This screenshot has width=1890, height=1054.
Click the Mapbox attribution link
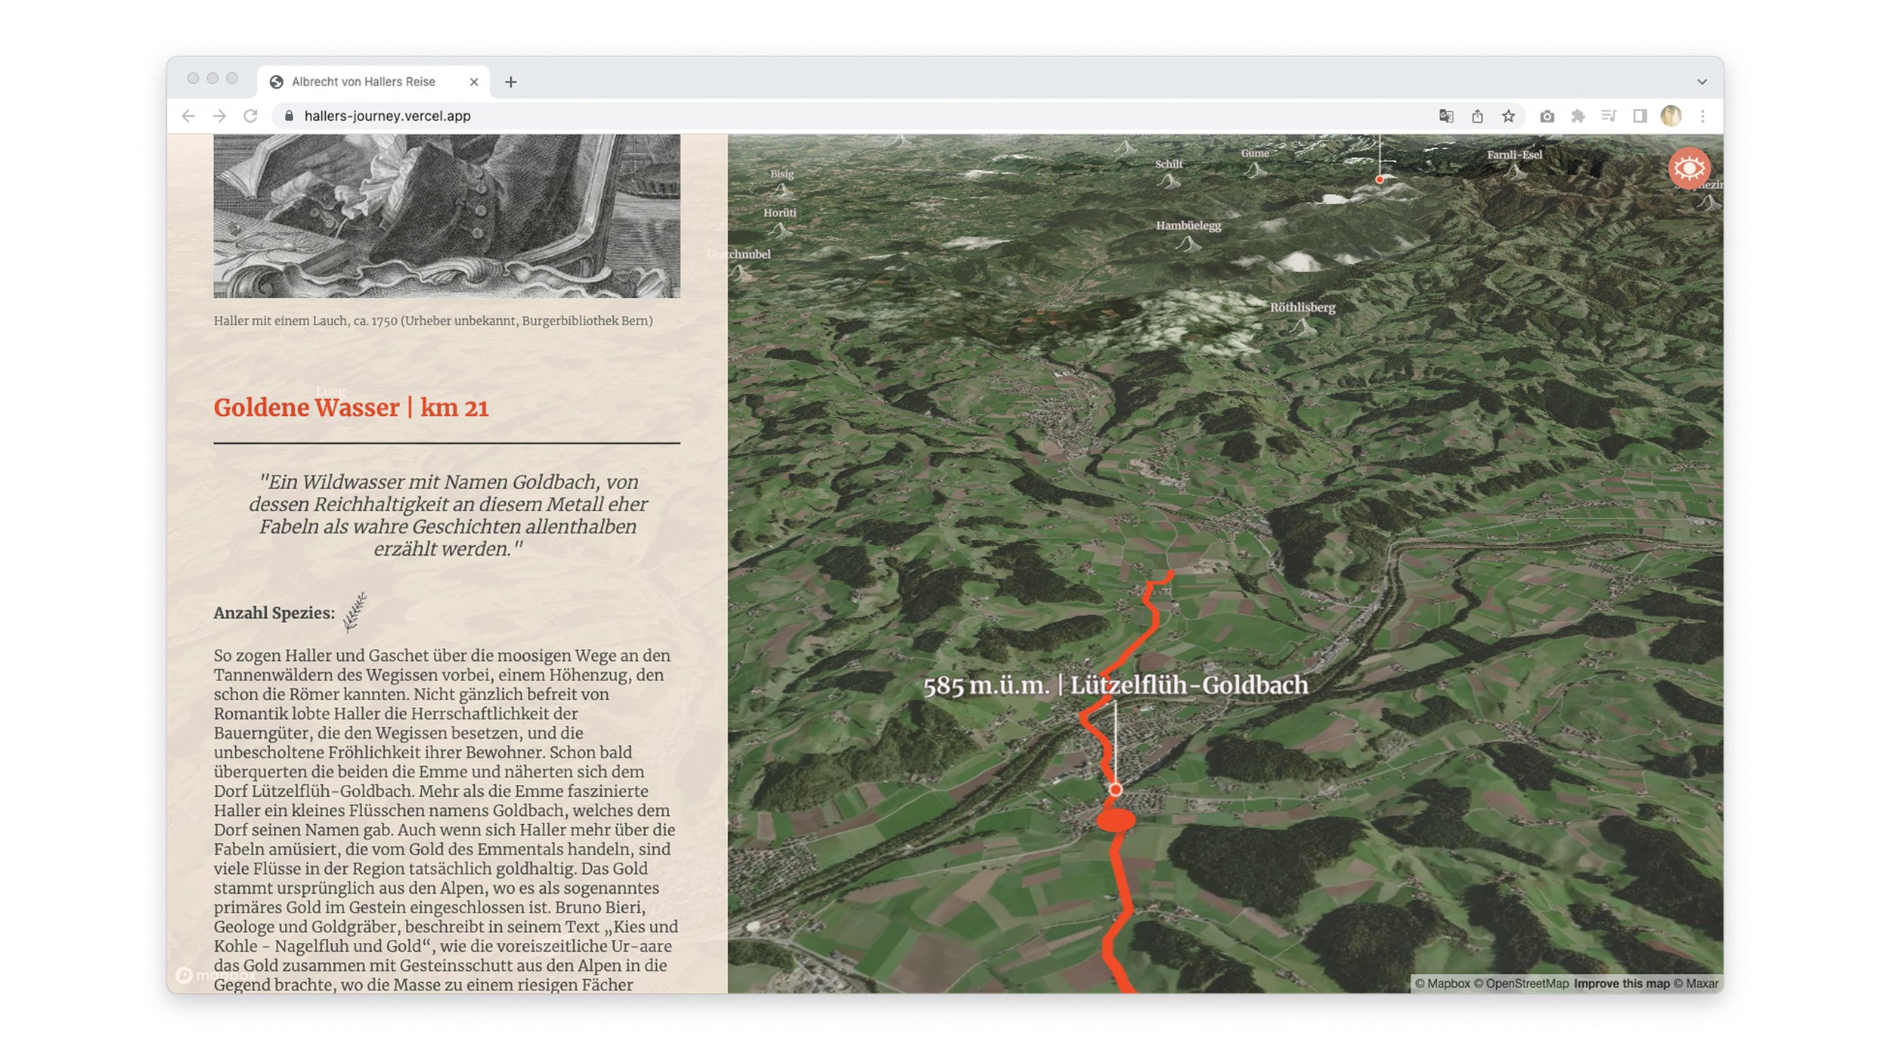[x=1442, y=984]
